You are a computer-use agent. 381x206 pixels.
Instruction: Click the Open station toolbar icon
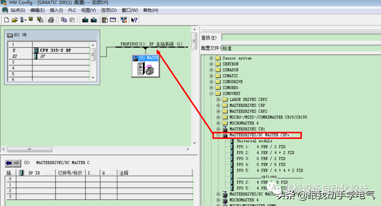[x=15, y=20]
